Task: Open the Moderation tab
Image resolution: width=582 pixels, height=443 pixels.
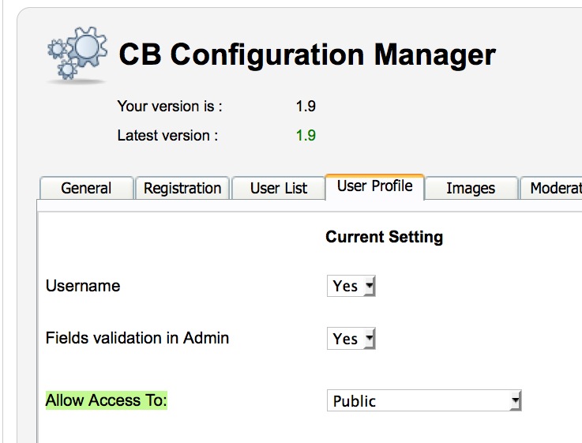Action: [x=551, y=188]
